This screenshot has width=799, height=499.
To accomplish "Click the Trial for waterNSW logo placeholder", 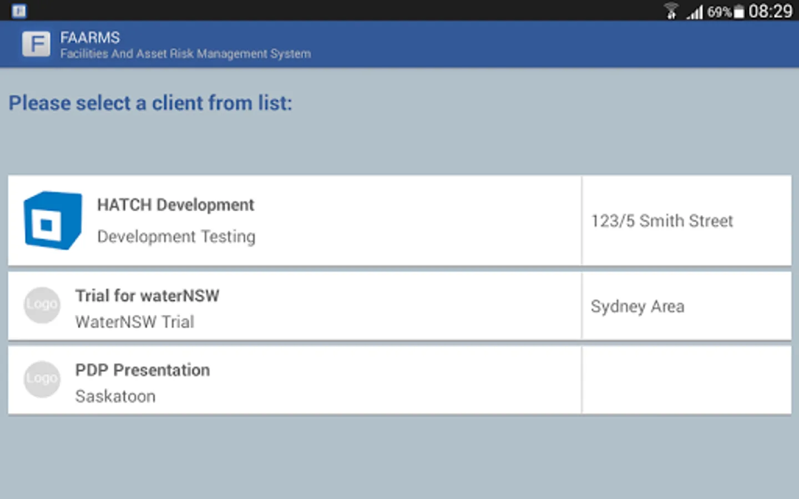I will point(42,305).
